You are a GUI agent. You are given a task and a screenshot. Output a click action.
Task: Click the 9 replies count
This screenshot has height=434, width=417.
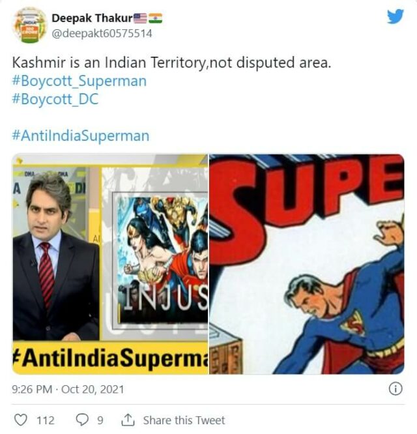(100, 420)
